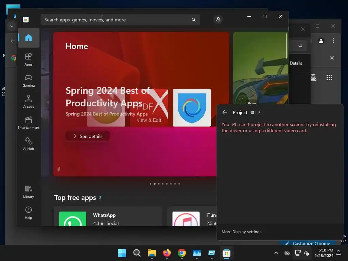Click the OneDrive cloud tray icon
Image resolution: width=348 pixels, height=261 pixels.
click(x=287, y=253)
